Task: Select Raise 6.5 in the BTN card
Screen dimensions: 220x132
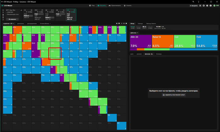Action: pyautogui.click(x=39, y=18)
